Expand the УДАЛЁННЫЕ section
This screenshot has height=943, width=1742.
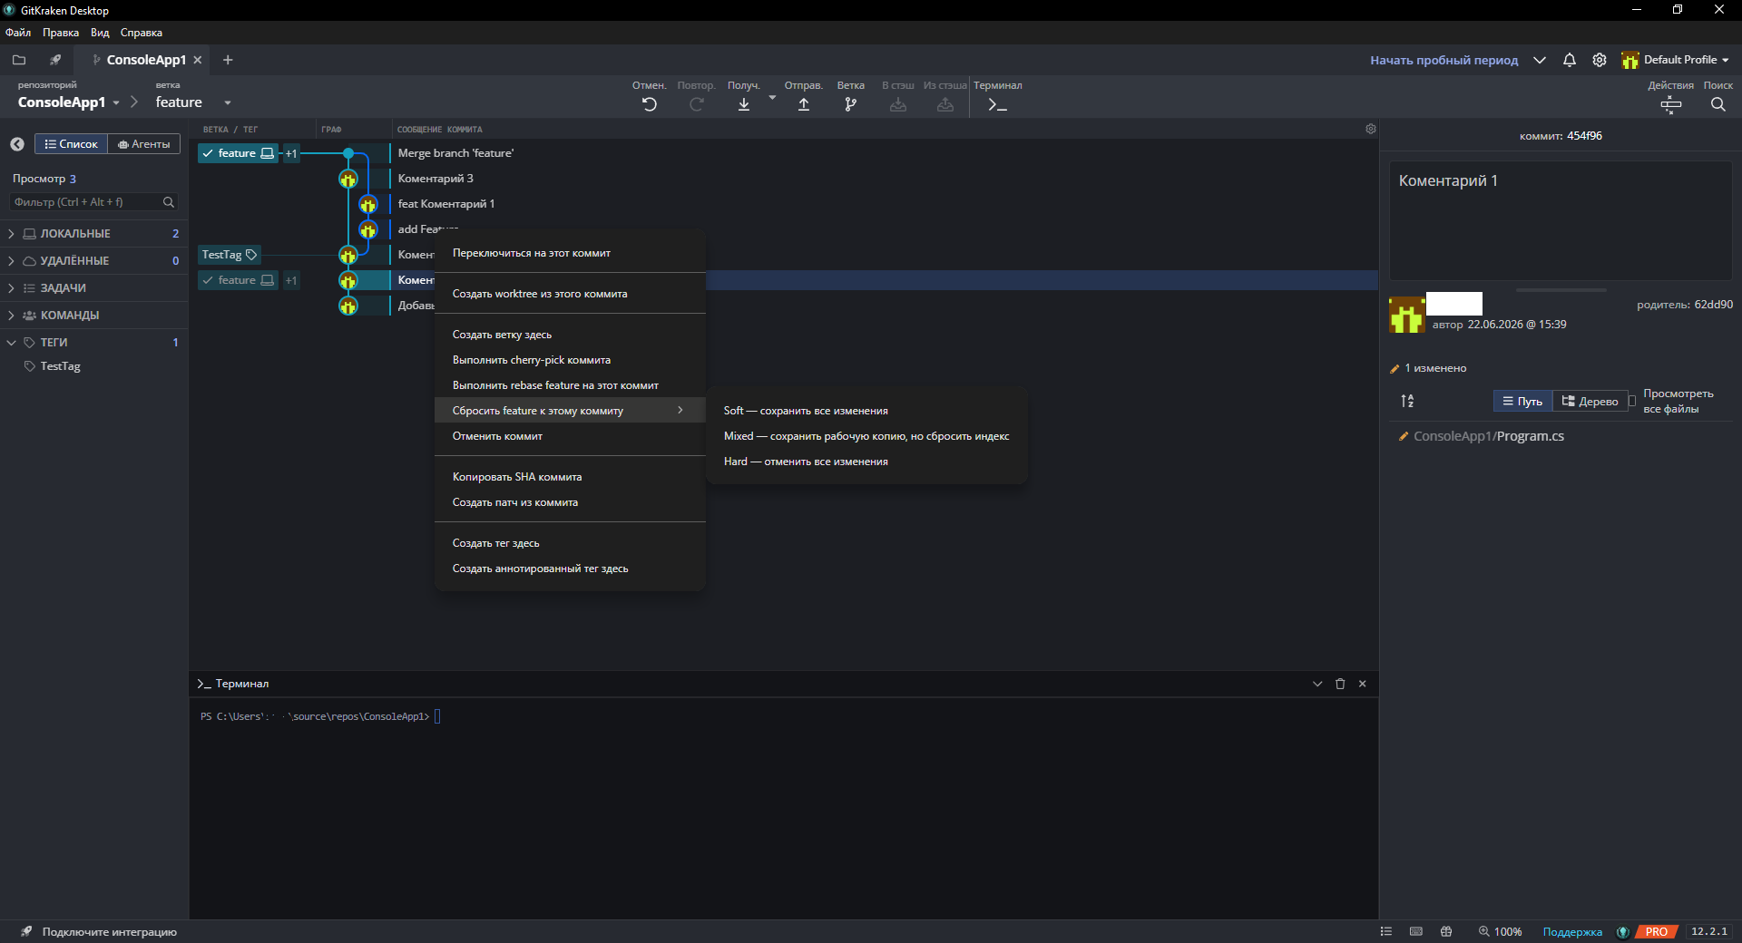click(x=11, y=261)
